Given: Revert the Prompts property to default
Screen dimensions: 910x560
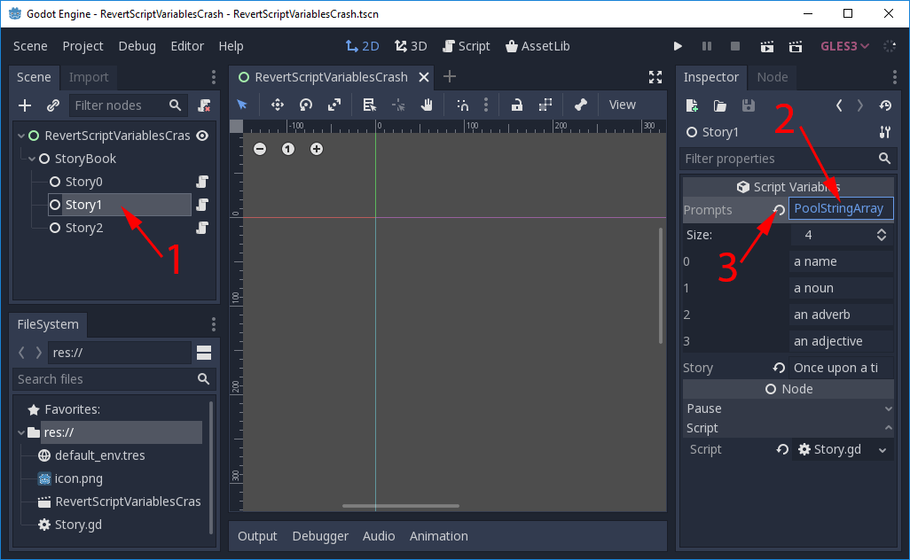Looking at the screenshot, I should tap(778, 209).
